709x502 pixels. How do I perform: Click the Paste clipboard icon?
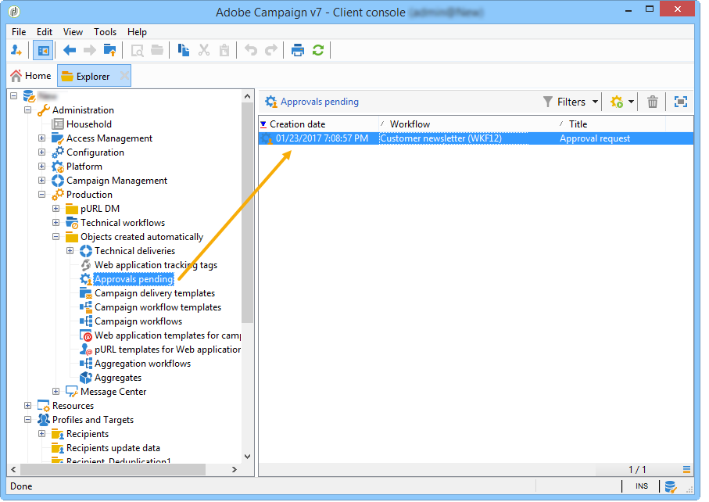(x=224, y=50)
